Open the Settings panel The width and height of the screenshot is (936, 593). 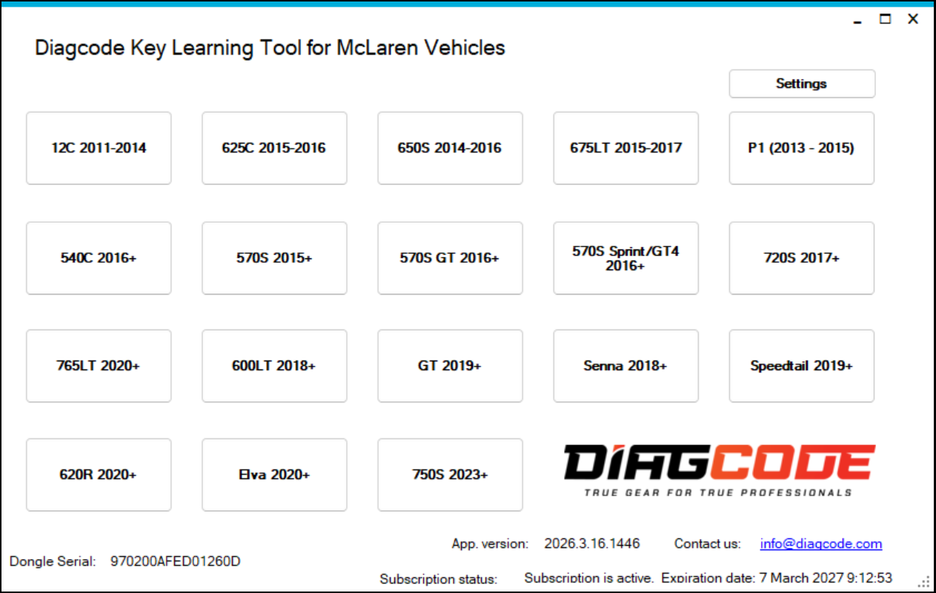pyautogui.click(x=801, y=83)
